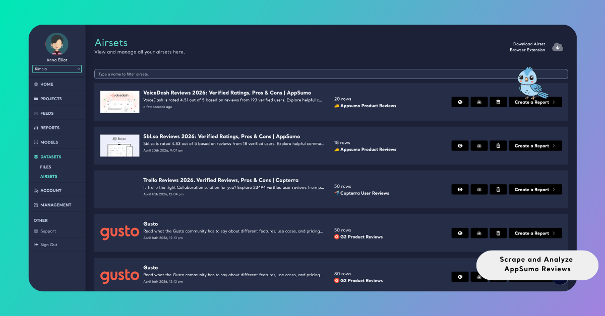View the 80 rows Gusto airset
This screenshot has height=316, width=605.
[460, 277]
